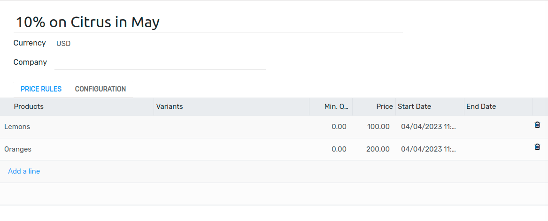This screenshot has width=548, height=221.
Task: Edit the 200.00 price for Oranges
Action: 374,149
